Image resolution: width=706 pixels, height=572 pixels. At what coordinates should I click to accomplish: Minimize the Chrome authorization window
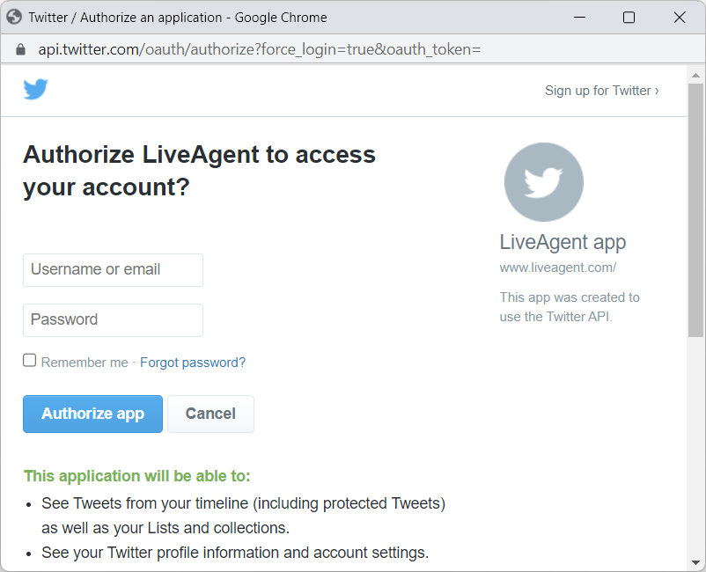click(578, 18)
